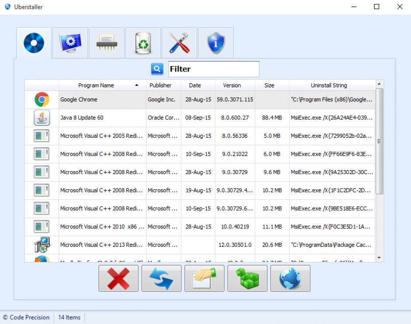Click the 9.0.30729 version cell

pyautogui.click(x=235, y=172)
